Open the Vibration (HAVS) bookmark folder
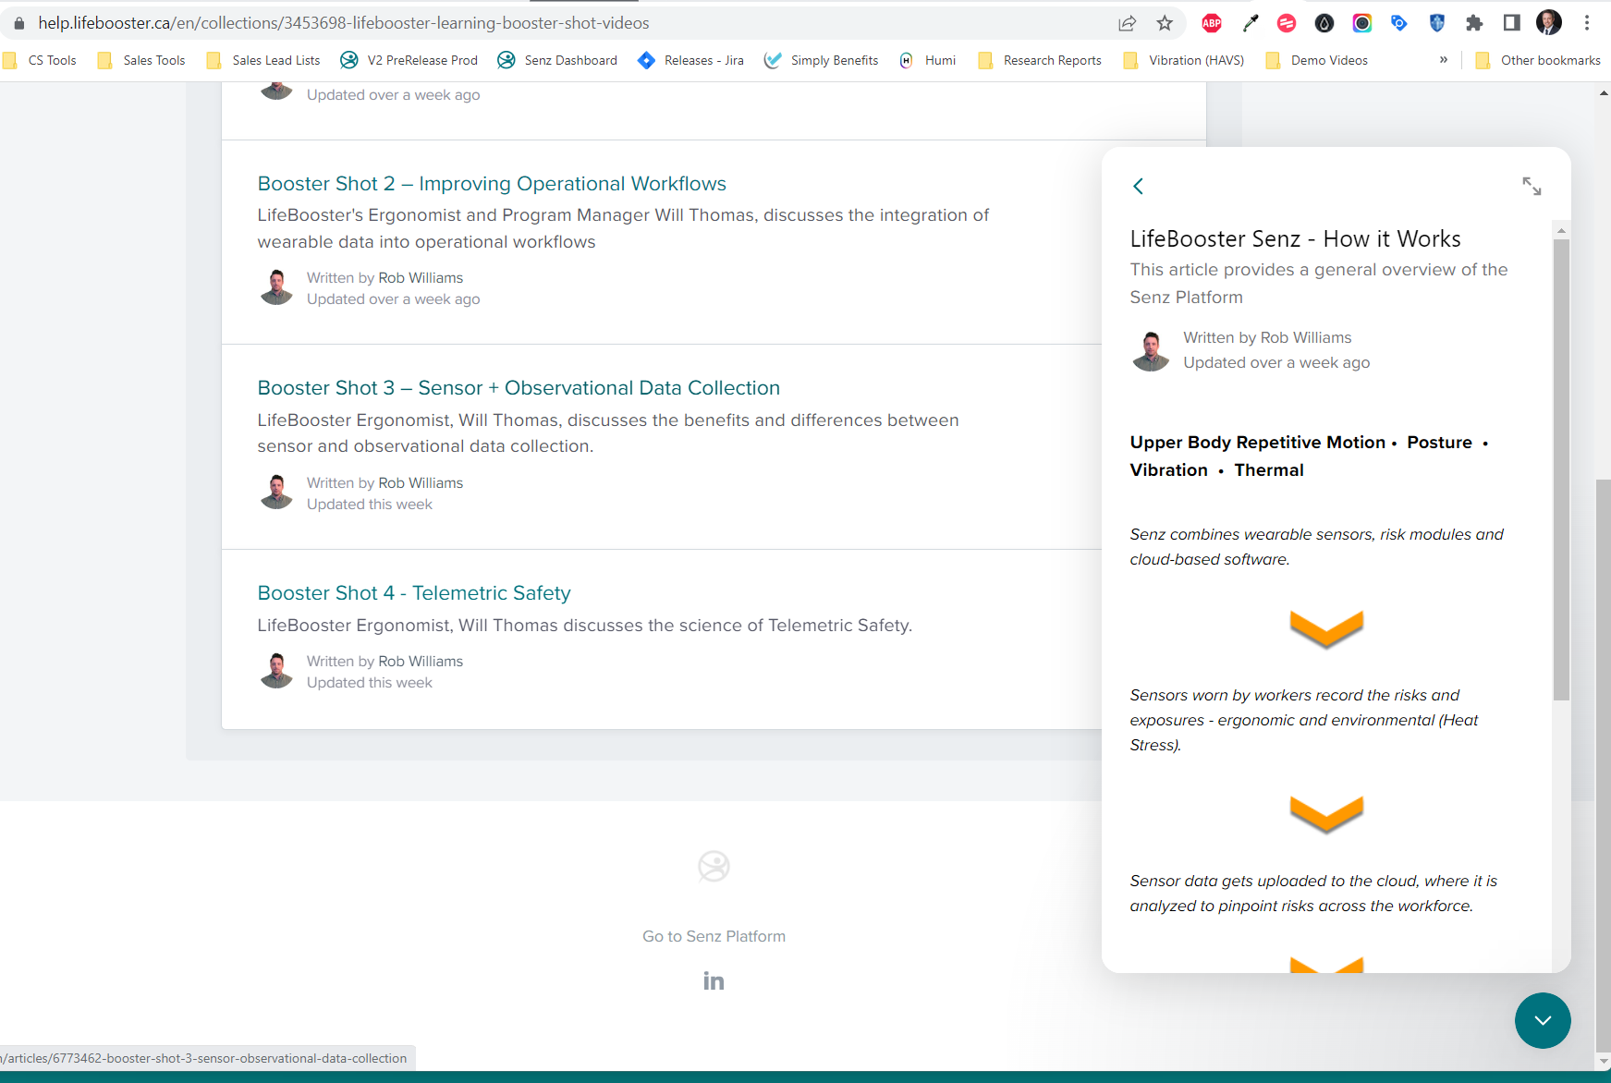This screenshot has width=1611, height=1083. [x=1183, y=60]
